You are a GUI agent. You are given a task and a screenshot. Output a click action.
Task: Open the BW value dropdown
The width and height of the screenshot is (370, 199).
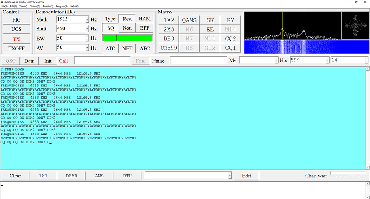87,38
